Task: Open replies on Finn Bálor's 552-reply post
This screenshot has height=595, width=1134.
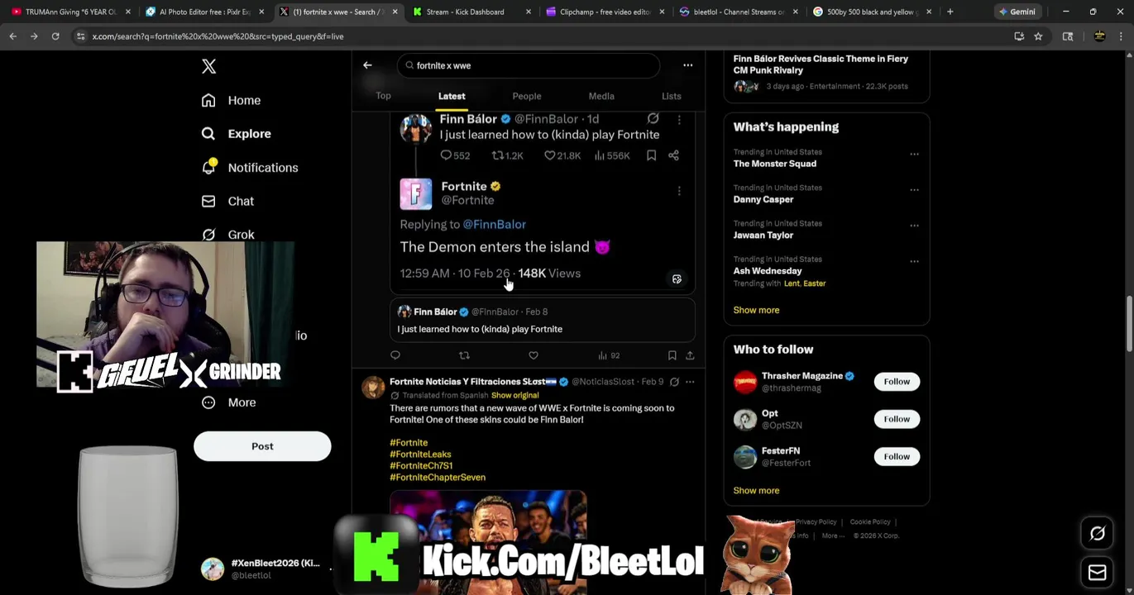Action: [455, 155]
